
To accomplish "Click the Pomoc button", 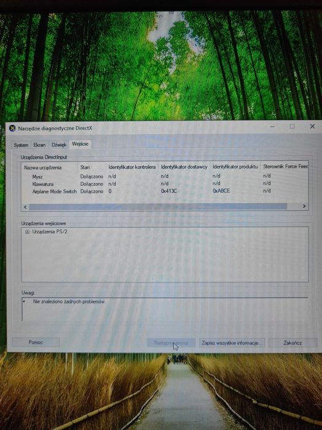I will pyautogui.click(x=36, y=342).
